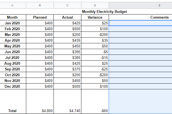Viewport: 172px width, 114px height.
Task: Click the Month header cell
Action: tap(12, 17)
